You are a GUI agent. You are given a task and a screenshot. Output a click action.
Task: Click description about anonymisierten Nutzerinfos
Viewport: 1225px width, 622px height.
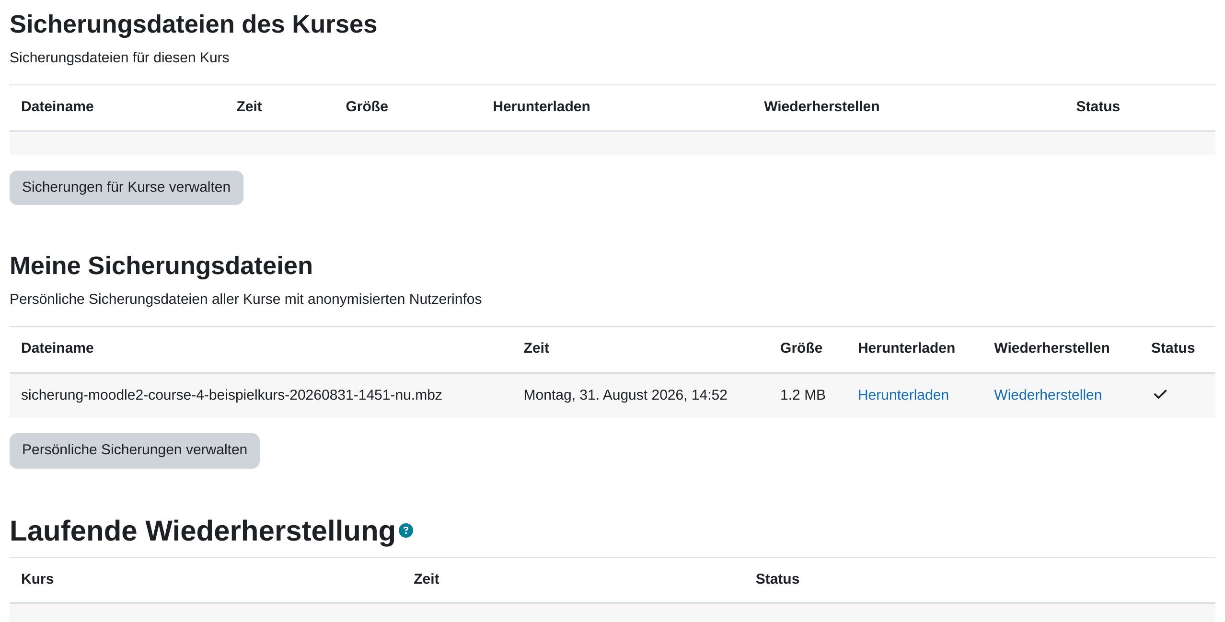245,299
